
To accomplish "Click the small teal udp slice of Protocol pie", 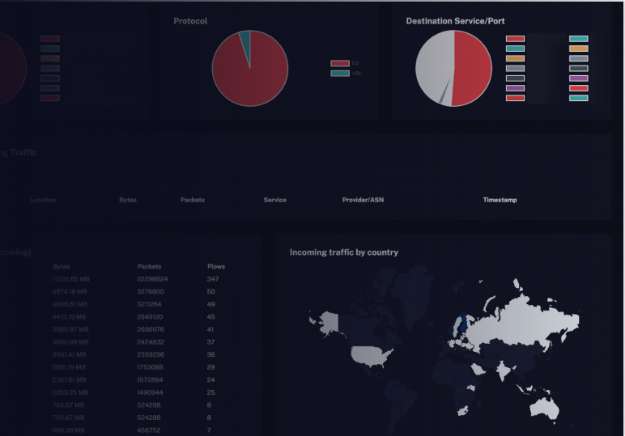I will point(245,40).
